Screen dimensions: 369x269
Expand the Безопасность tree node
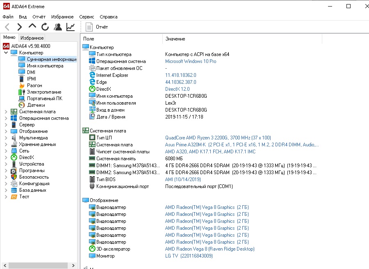click(x=6, y=177)
